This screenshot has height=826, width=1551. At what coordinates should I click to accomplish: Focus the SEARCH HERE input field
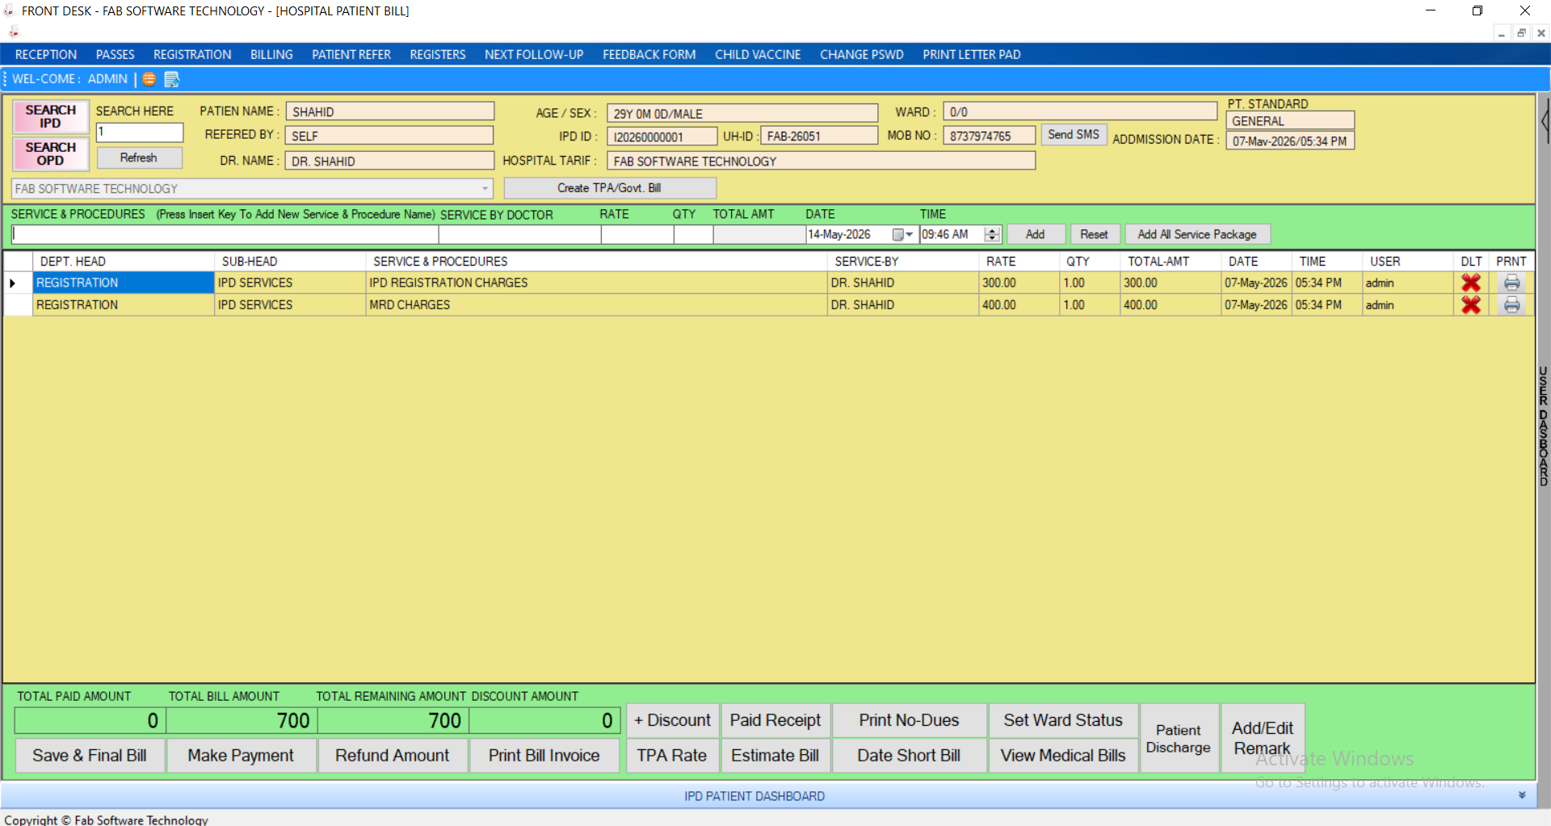click(140, 132)
